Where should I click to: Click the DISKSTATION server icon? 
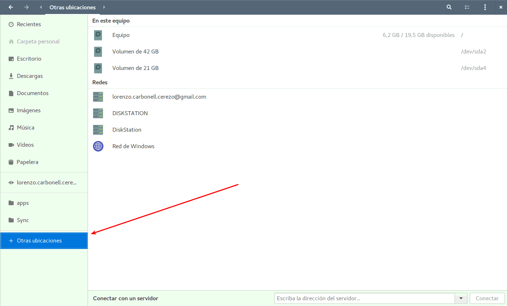pos(98,113)
